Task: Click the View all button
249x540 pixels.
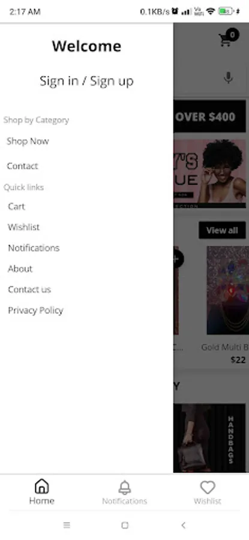Action: coord(222,230)
